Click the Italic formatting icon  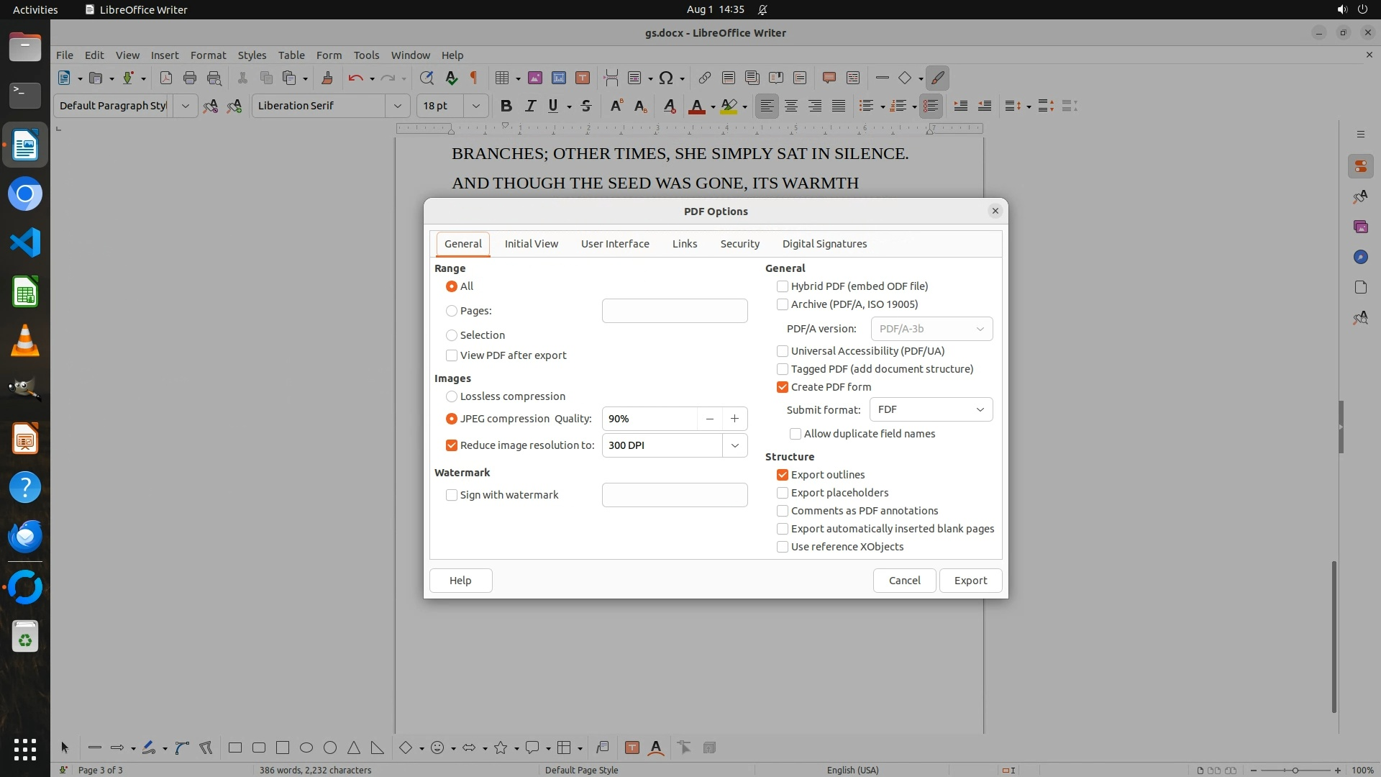530,106
